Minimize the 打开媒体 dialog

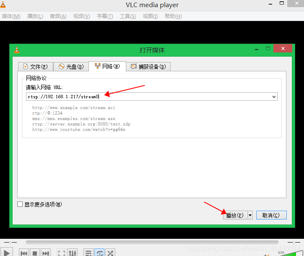257,49
